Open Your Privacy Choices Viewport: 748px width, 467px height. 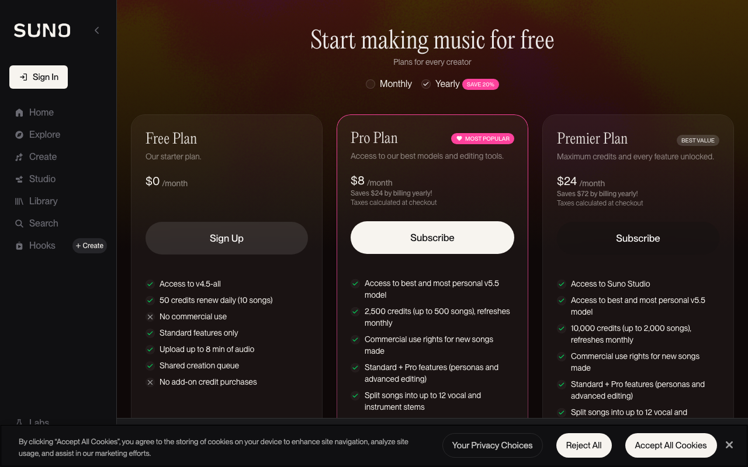[x=492, y=445]
